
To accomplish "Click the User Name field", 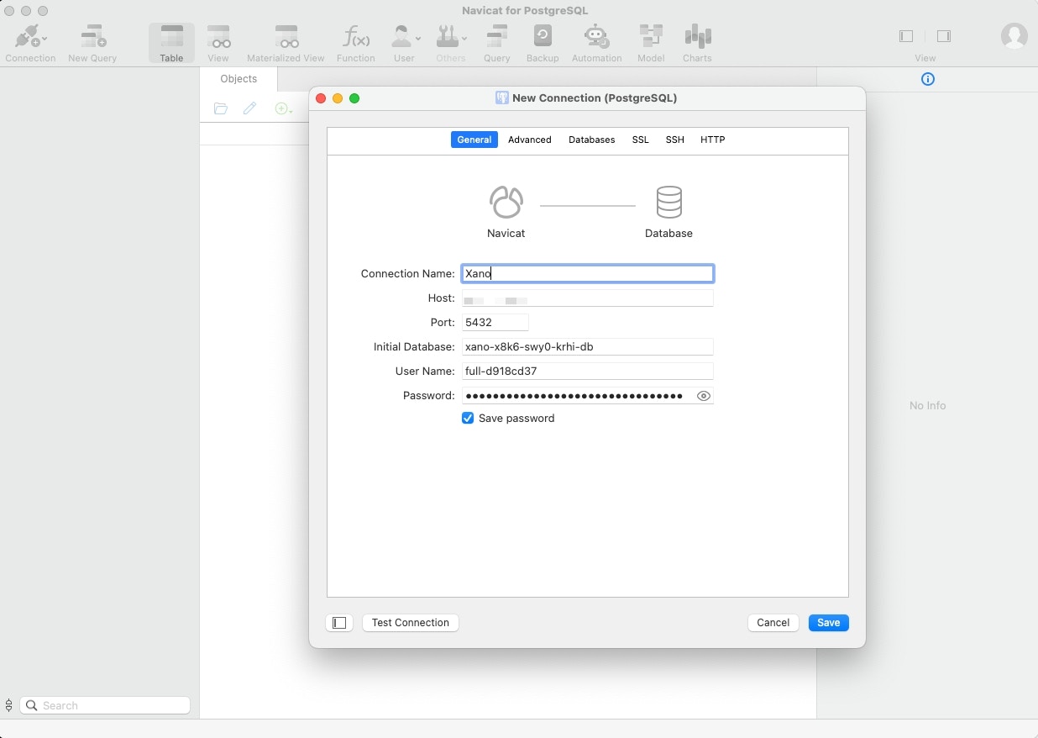I will coord(588,371).
